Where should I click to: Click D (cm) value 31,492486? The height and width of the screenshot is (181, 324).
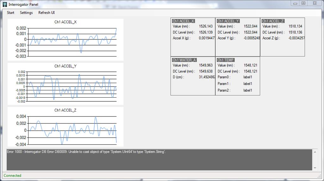click(x=207, y=77)
